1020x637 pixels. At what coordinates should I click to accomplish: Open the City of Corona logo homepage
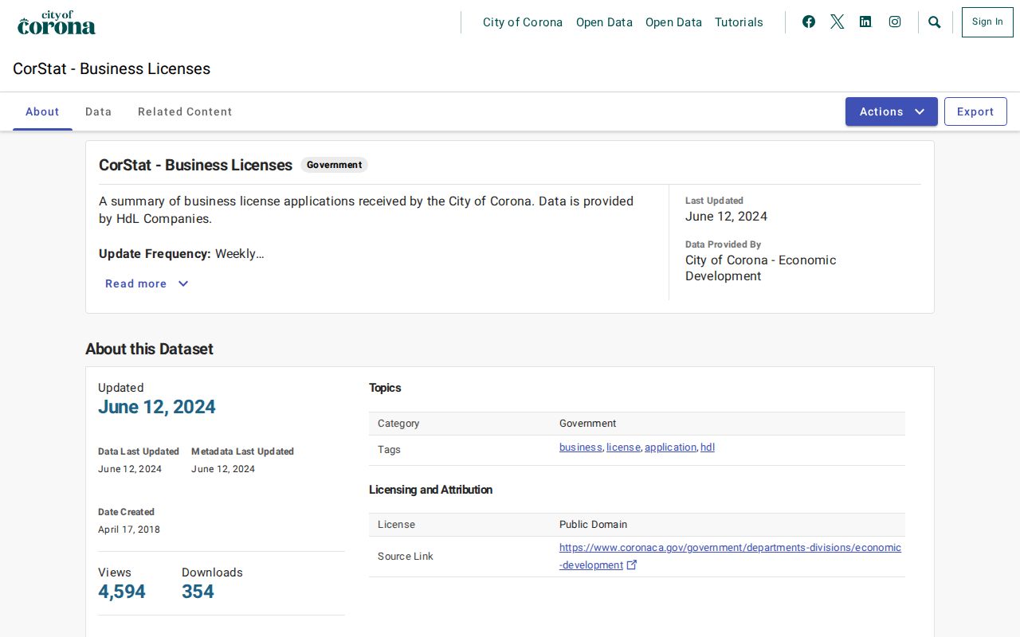click(x=57, y=22)
